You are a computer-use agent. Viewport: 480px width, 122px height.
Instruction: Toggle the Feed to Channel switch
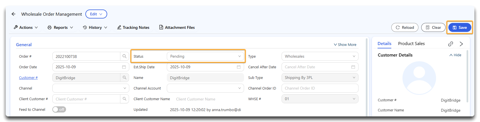click(x=59, y=110)
